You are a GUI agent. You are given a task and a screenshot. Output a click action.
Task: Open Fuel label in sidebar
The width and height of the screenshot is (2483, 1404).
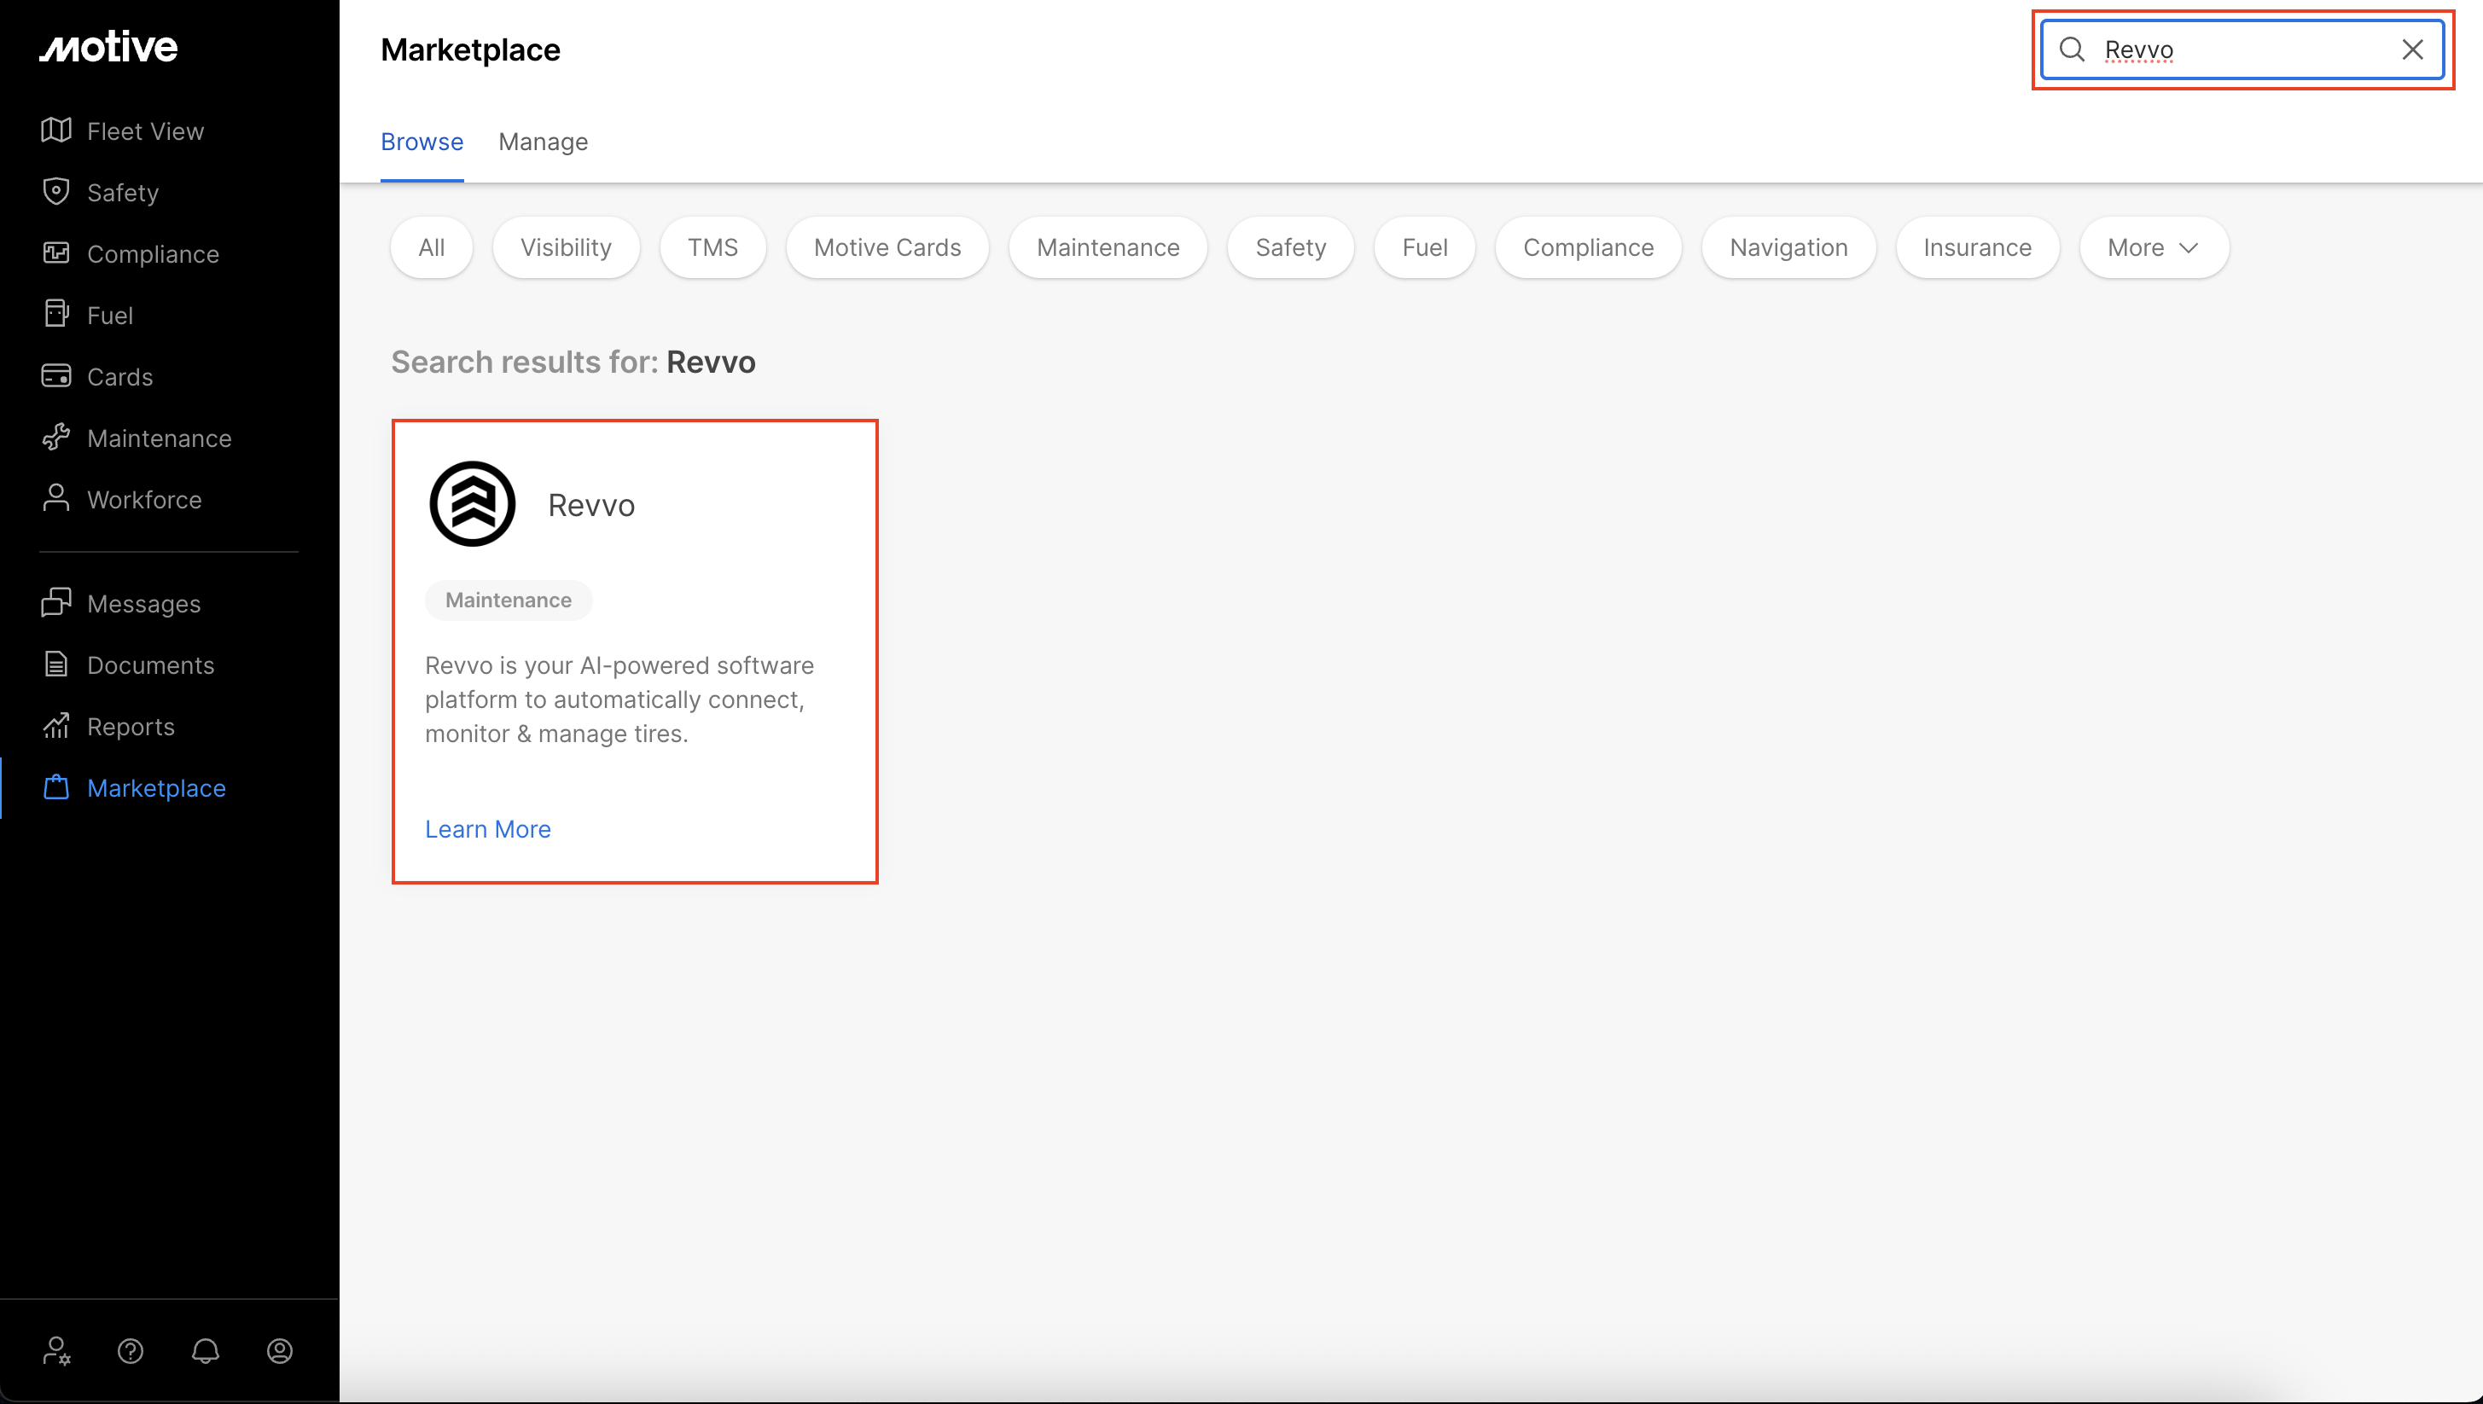(x=110, y=316)
